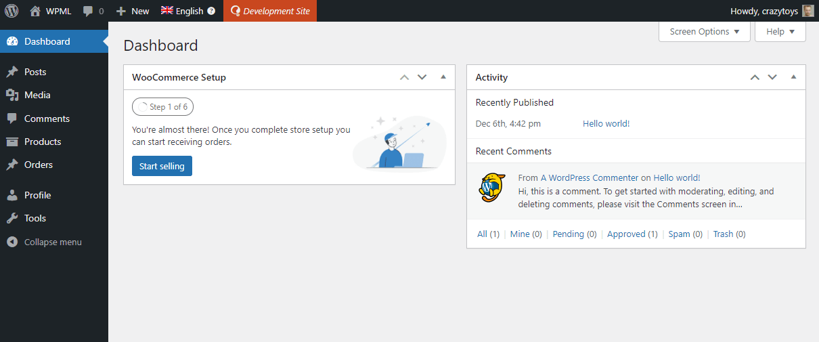Move WooCommerce Setup panel down with chevron
The width and height of the screenshot is (819, 342).
tap(422, 77)
